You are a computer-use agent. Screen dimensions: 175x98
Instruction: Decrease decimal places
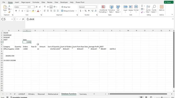point(95,11)
